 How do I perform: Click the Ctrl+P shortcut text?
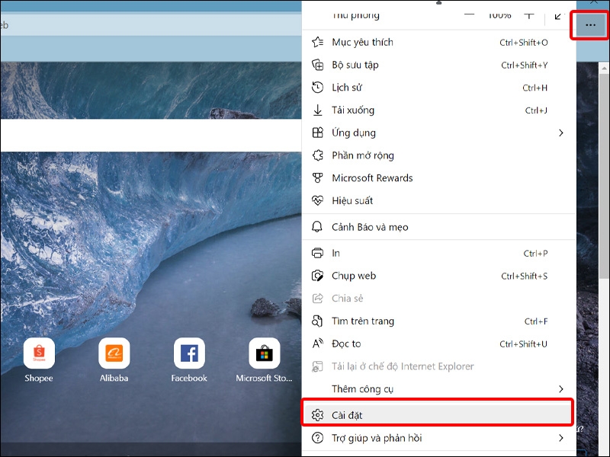(536, 254)
